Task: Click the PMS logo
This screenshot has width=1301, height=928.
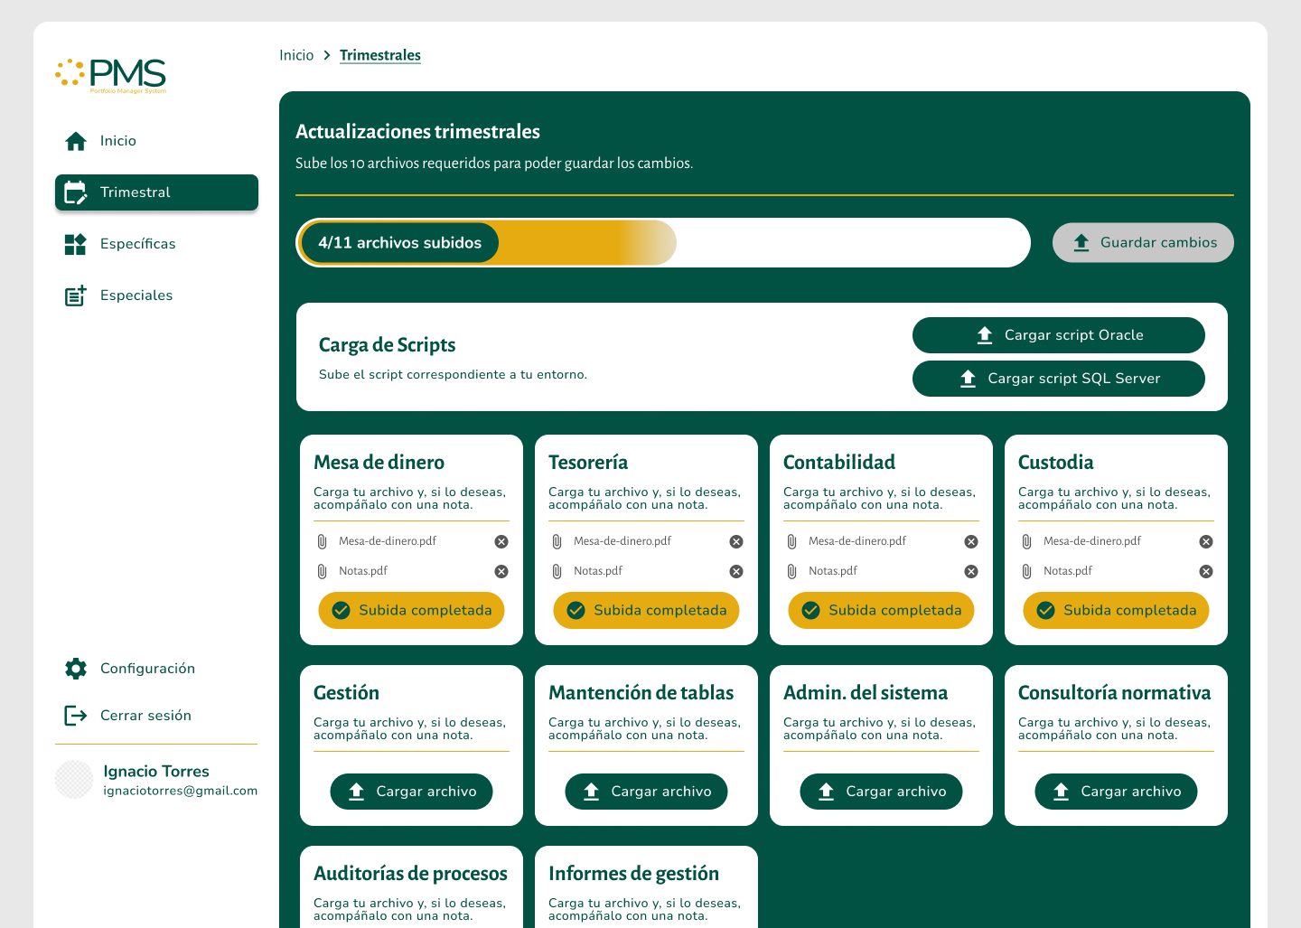Action: point(111,75)
